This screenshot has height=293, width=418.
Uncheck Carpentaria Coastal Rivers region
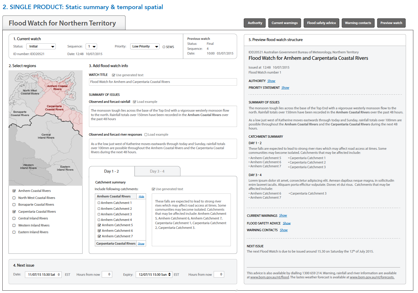[14, 212]
